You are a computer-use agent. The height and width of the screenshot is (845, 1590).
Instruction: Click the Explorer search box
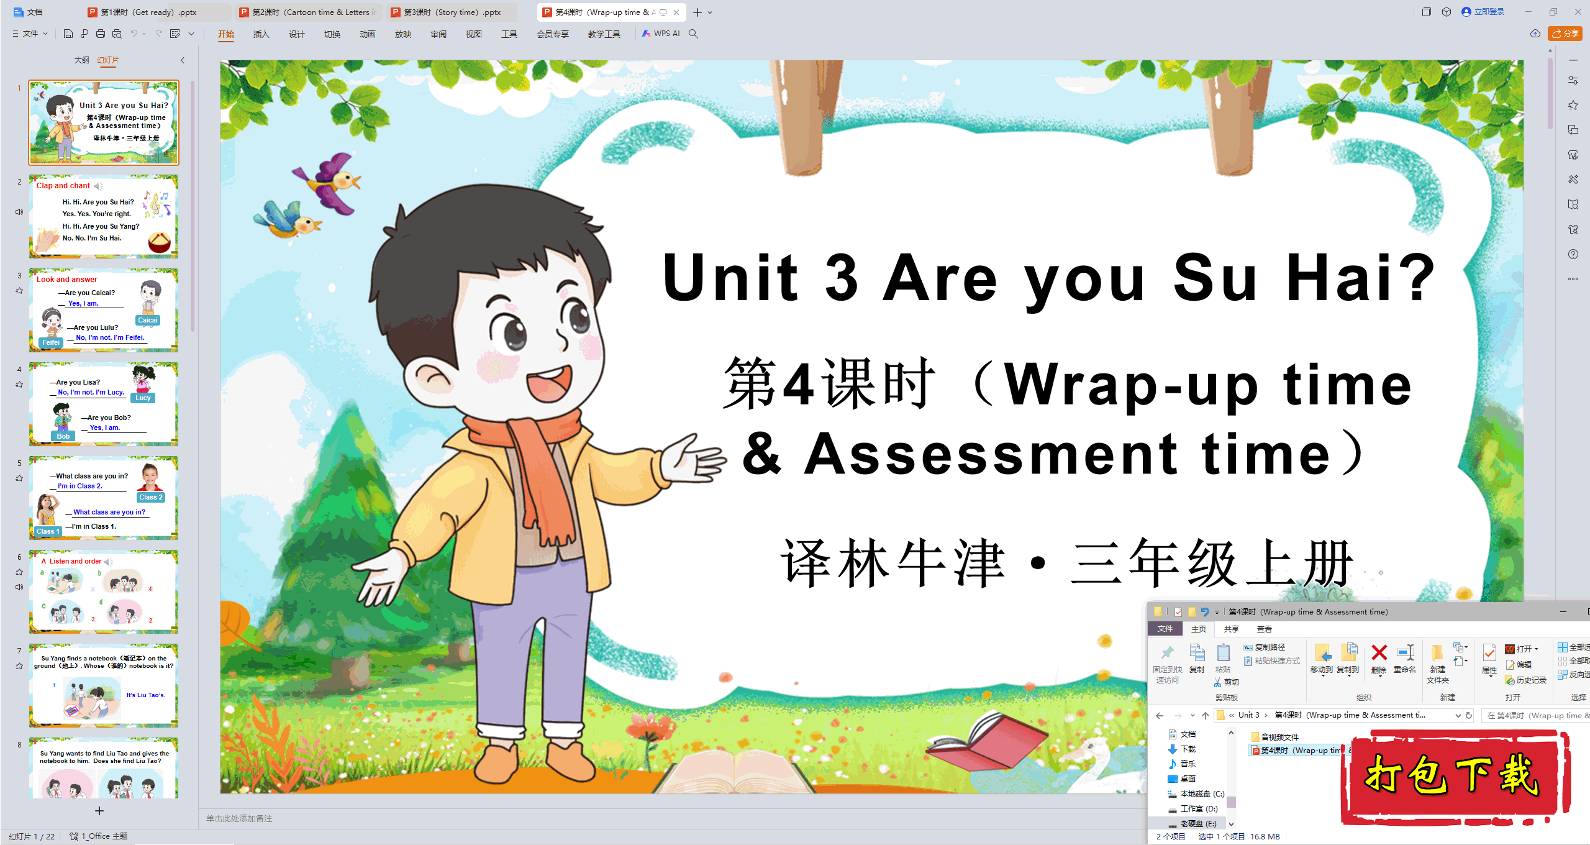pos(1535,715)
